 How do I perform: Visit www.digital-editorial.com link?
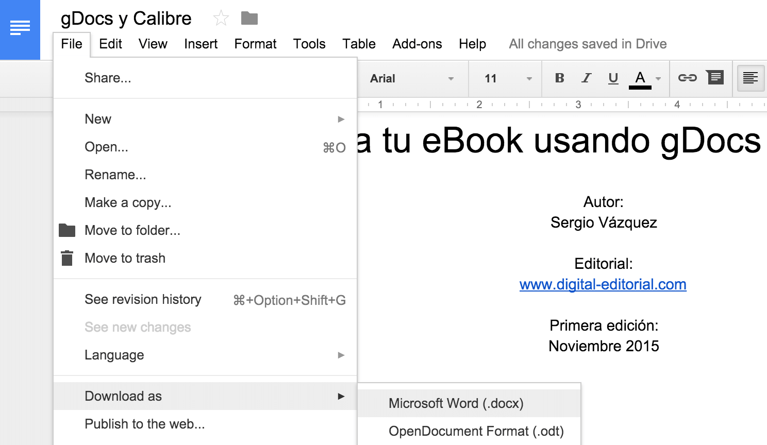click(603, 284)
